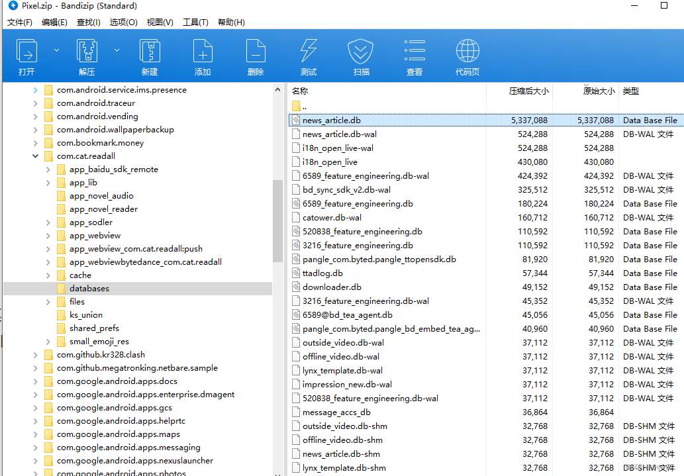This screenshot has width=684, height=476.
Task: Select file bd_sync_sdk_v2.db-wal
Action: [x=346, y=190]
